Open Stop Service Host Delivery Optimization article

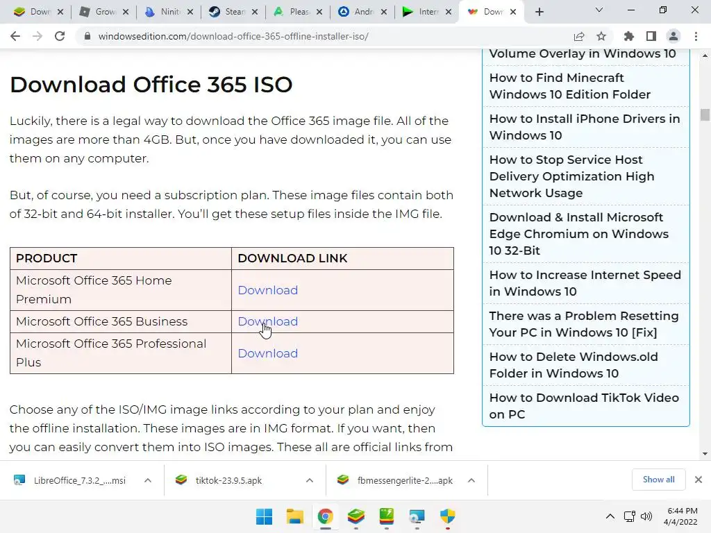(571, 176)
